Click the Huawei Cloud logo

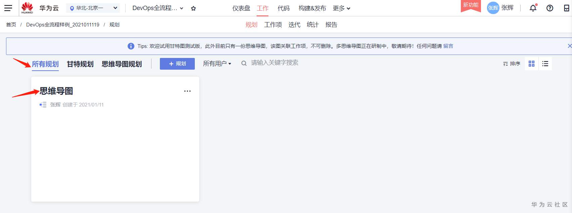(x=27, y=8)
